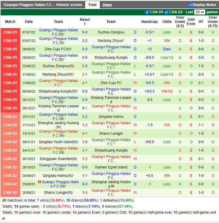This screenshot has width=219, height=223.
Task: Click the Win1/2 odds on 08/06/22
Action: point(167,91)
